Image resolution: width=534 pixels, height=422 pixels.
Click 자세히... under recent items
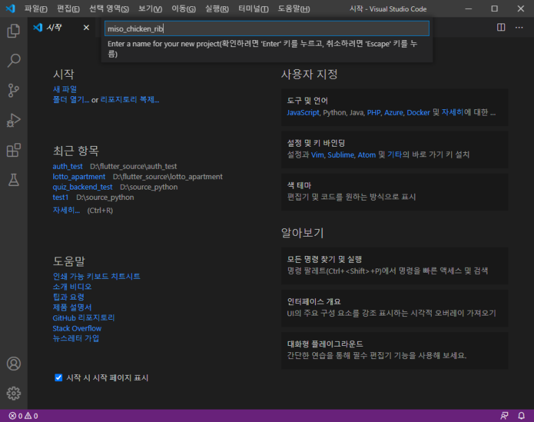click(x=66, y=210)
